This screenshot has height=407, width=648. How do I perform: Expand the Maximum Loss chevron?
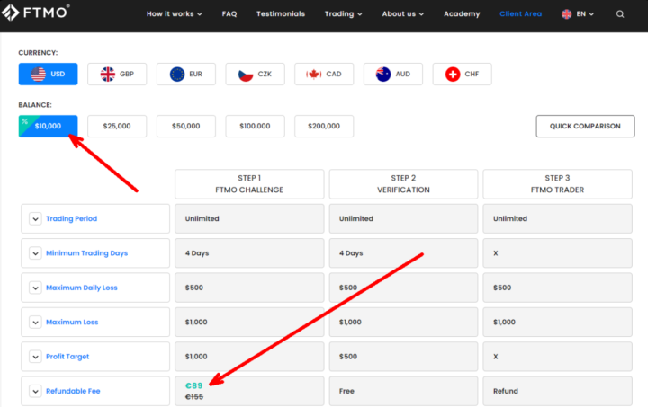point(35,322)
